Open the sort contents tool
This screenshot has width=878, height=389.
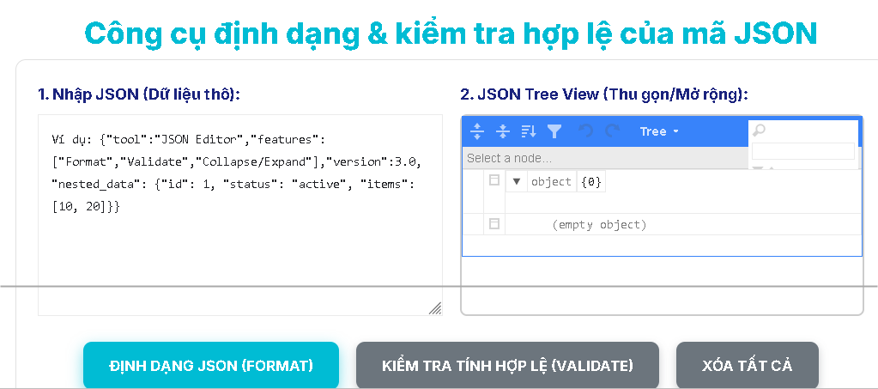[x=529, y=131]
